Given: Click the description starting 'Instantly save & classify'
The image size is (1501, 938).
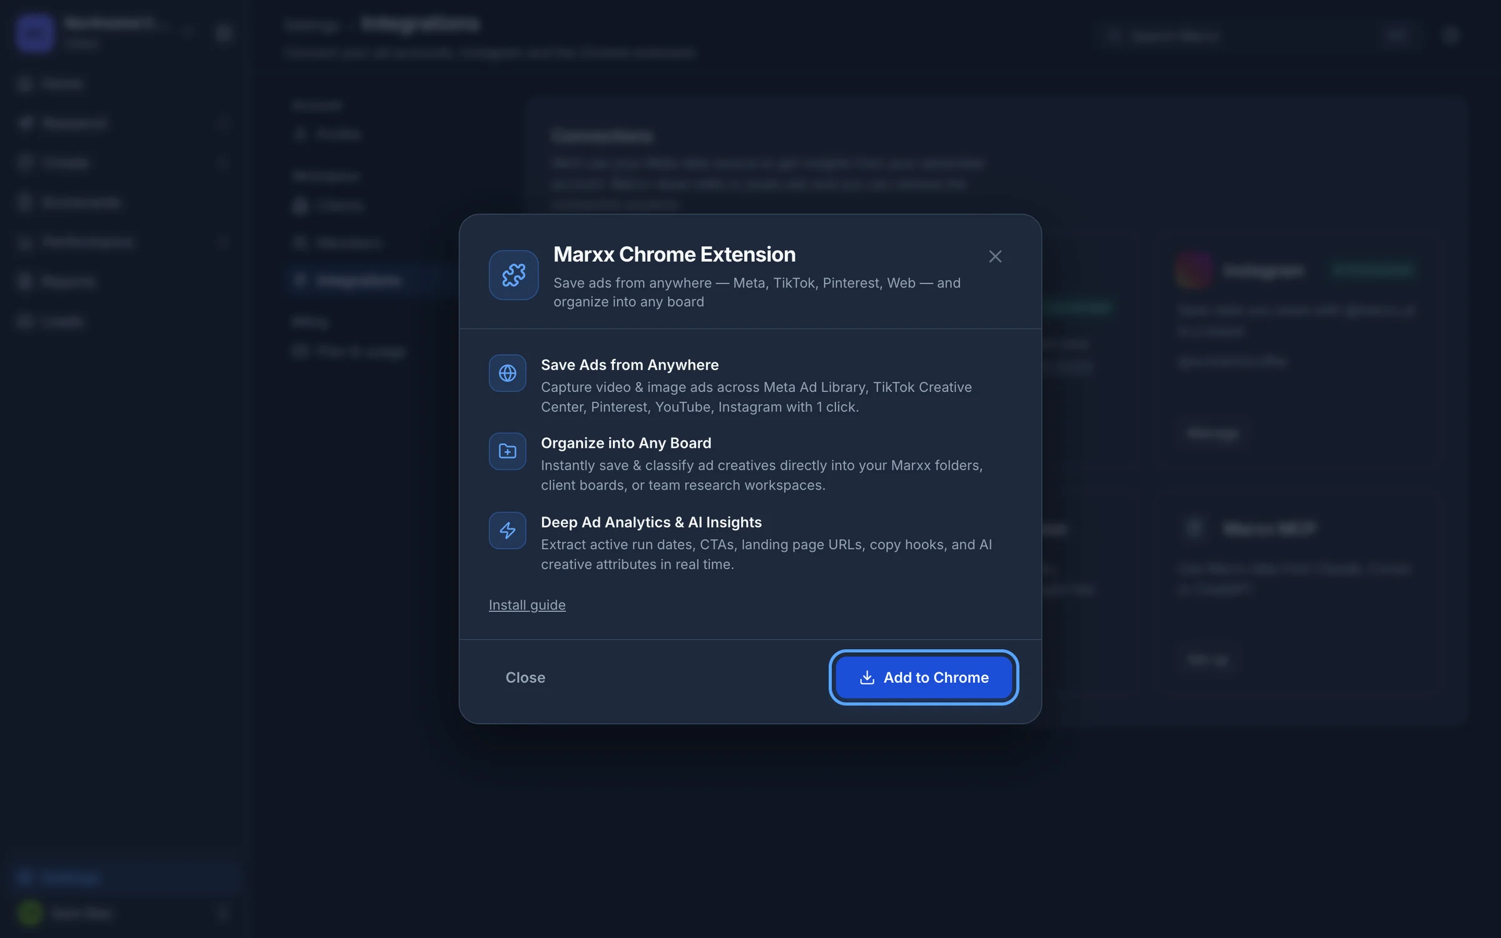Looking at the screenshot, I should tap(762, 475).
